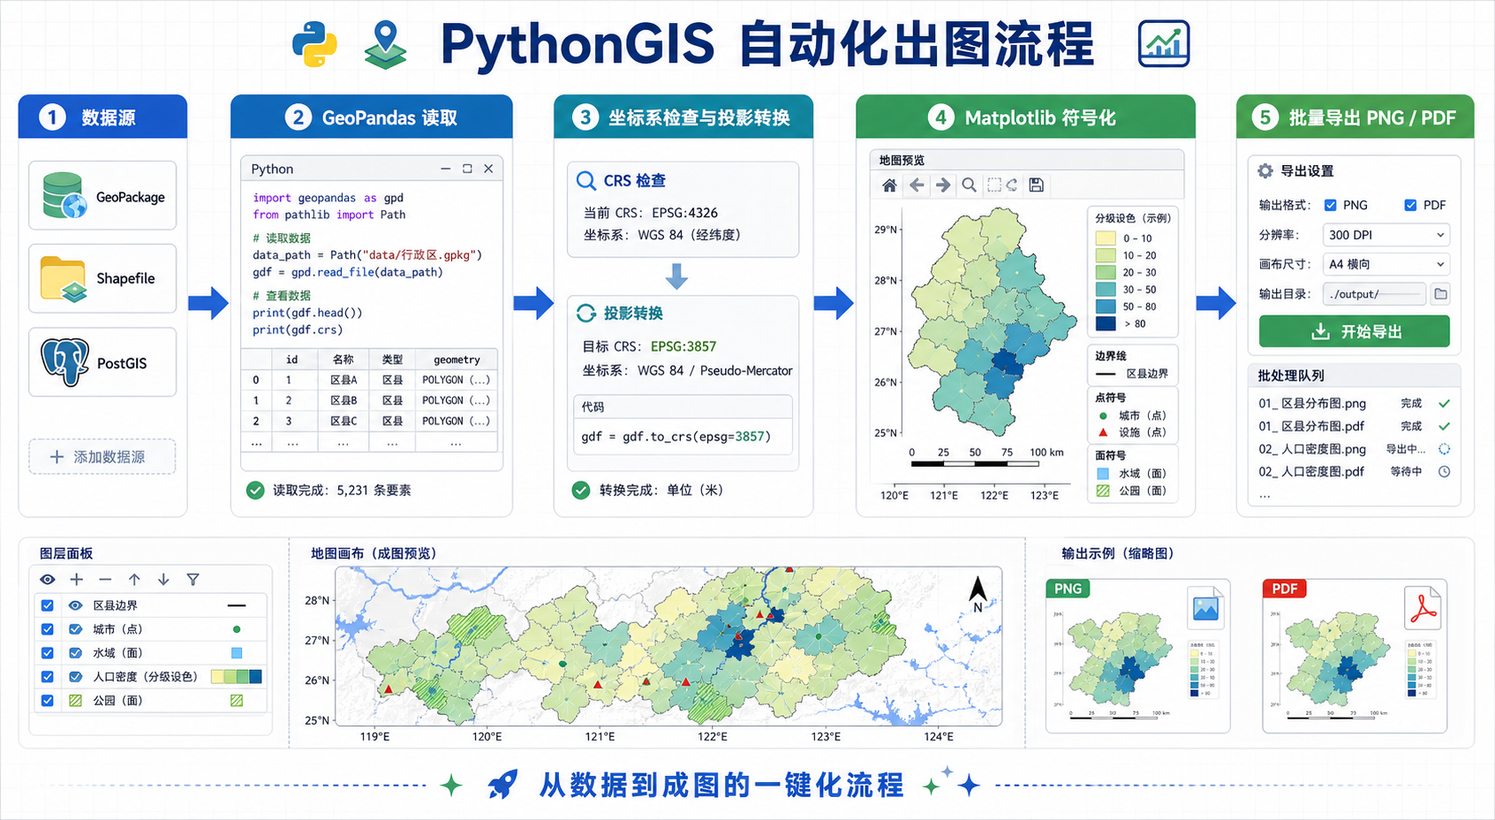Uncheck the 水域（面） layer checkbox
The width and height of the screenshot is (1495, 820).
48,653
